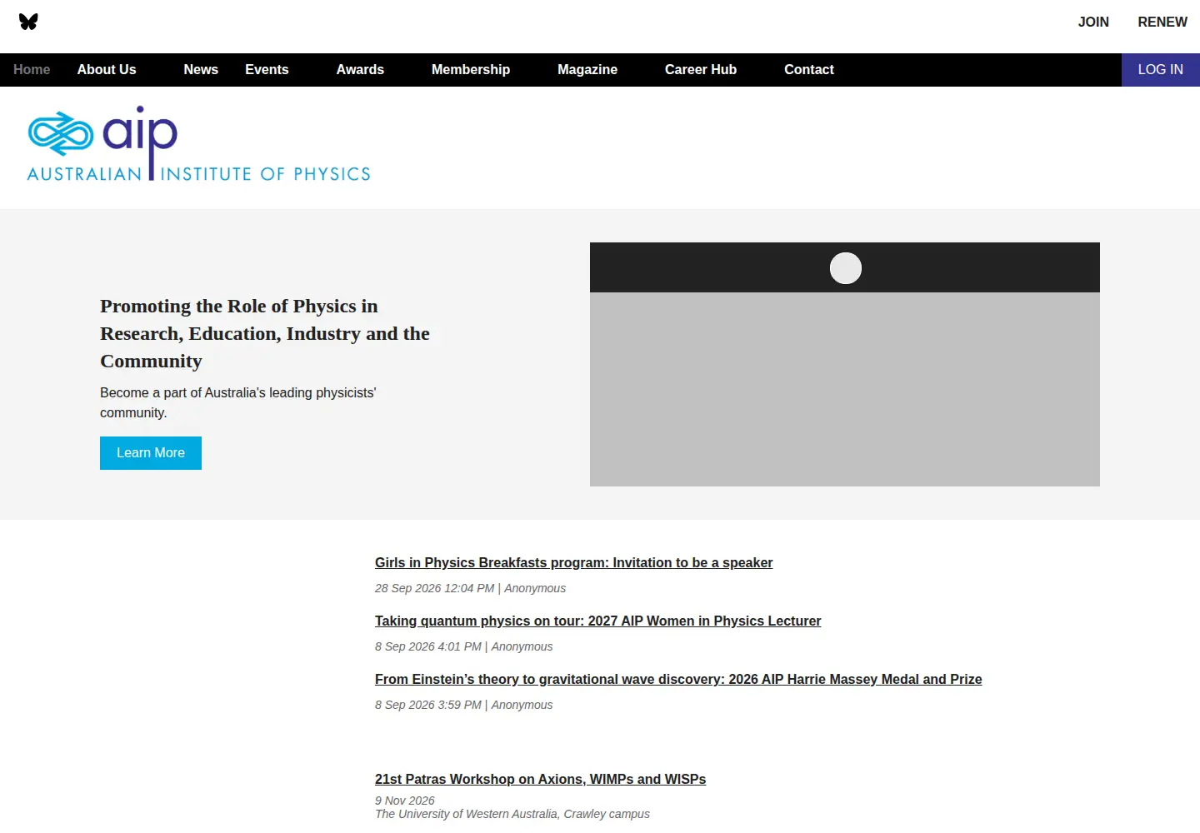Open Taking quantum physics on tour article
Screen dimensions: 1200x833
click(597, 621)
